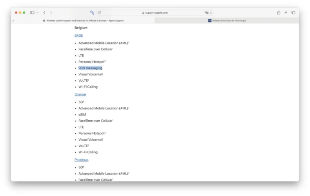Click the Belgium heading
Viewport: 310px width, 196px height.
[81, 28]
